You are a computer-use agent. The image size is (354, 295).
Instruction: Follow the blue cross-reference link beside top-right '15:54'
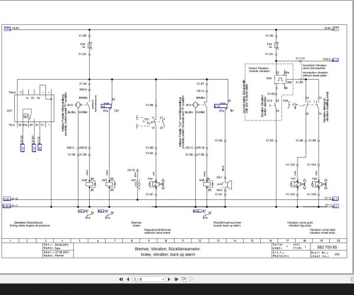(x=336, y=29)
